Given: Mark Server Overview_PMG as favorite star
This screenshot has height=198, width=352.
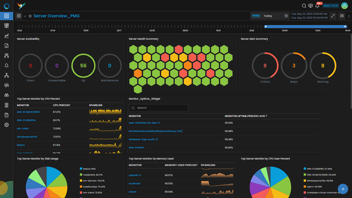Looking at the screenshot, I should pos(30,16).
